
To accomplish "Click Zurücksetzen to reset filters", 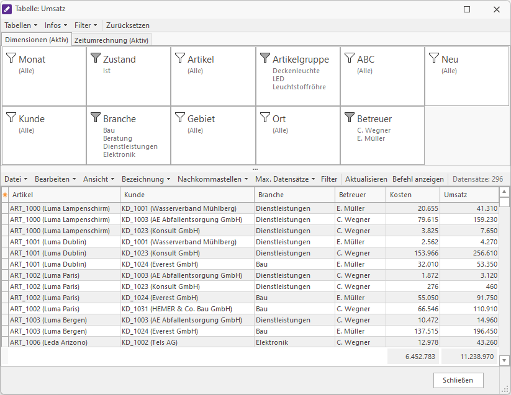I will point(128,25).
